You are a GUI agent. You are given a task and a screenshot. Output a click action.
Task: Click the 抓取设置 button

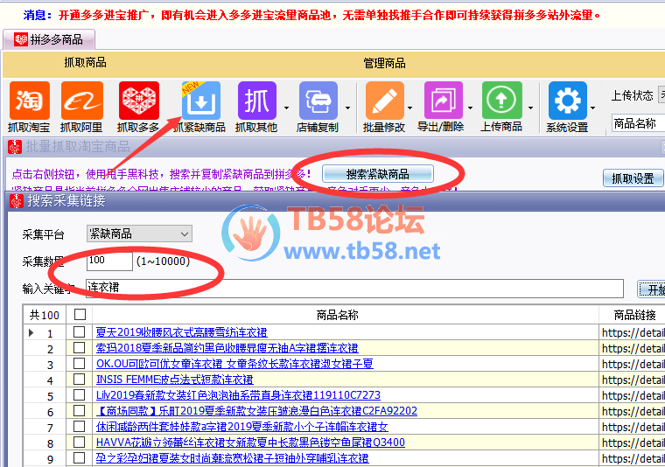point(632,178)
